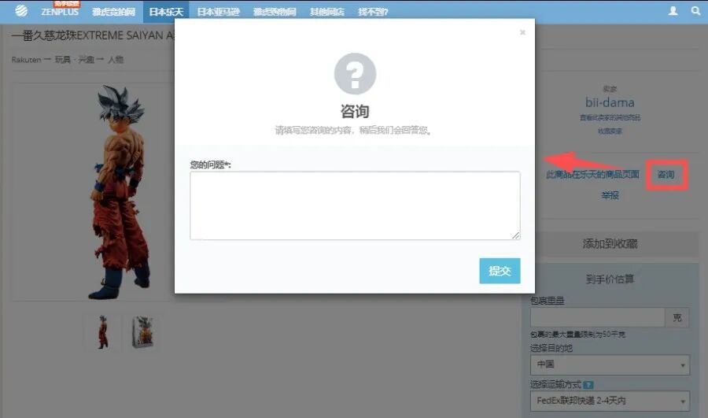Open the FedEx shipping method dropdown
The image size is (708, 418).
(x=610, y=401)
